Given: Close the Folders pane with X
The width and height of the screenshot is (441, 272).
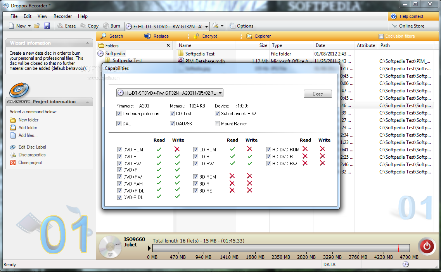Looking at the screenshot, I should (168, 45).
